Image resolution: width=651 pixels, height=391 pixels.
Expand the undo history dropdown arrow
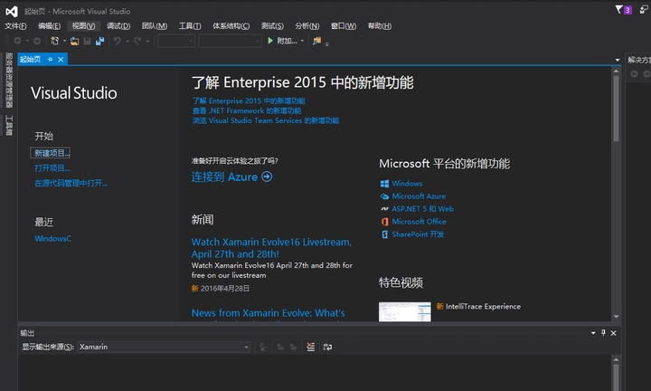[x=127, y=41]
